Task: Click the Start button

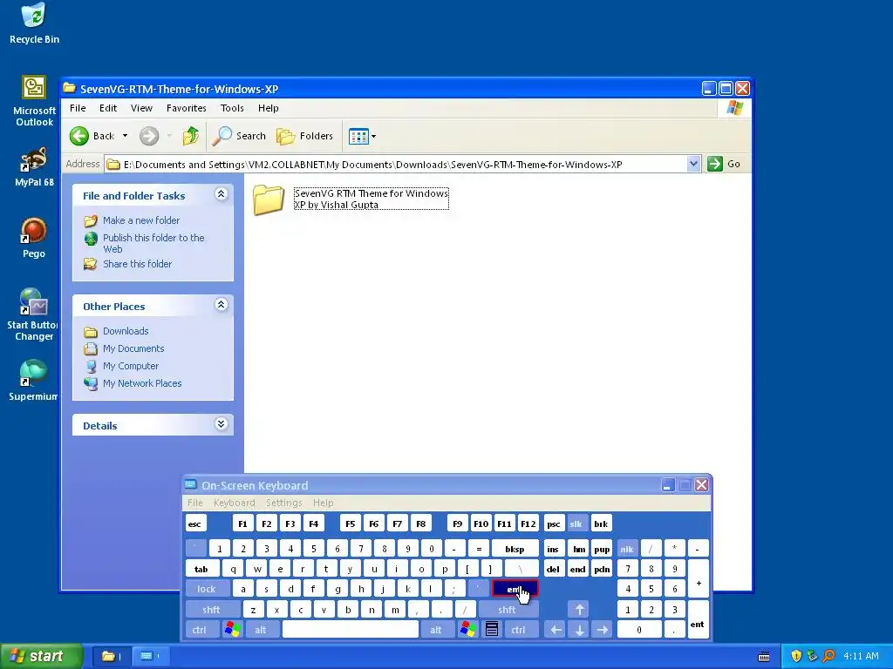Action: [x=42, y=657]
